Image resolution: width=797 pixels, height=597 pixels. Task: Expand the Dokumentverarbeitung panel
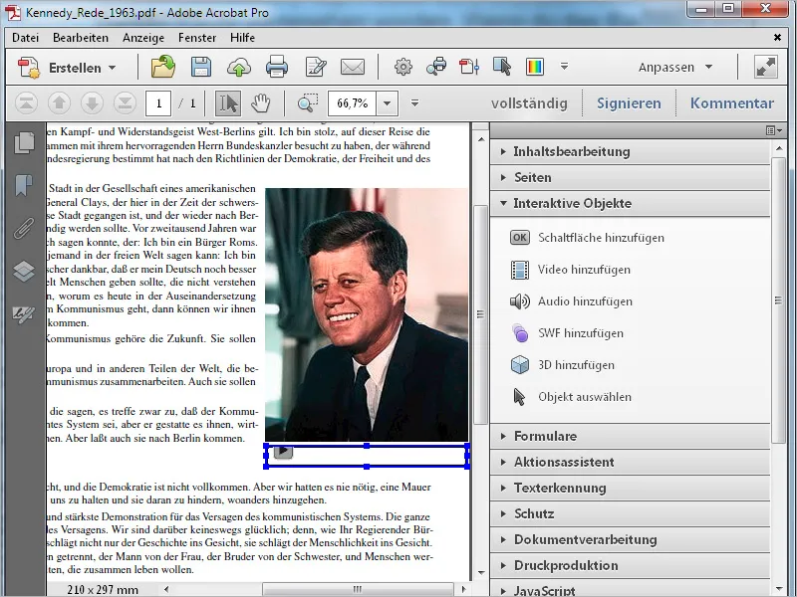pyautogui.click(x=630, y=539)
